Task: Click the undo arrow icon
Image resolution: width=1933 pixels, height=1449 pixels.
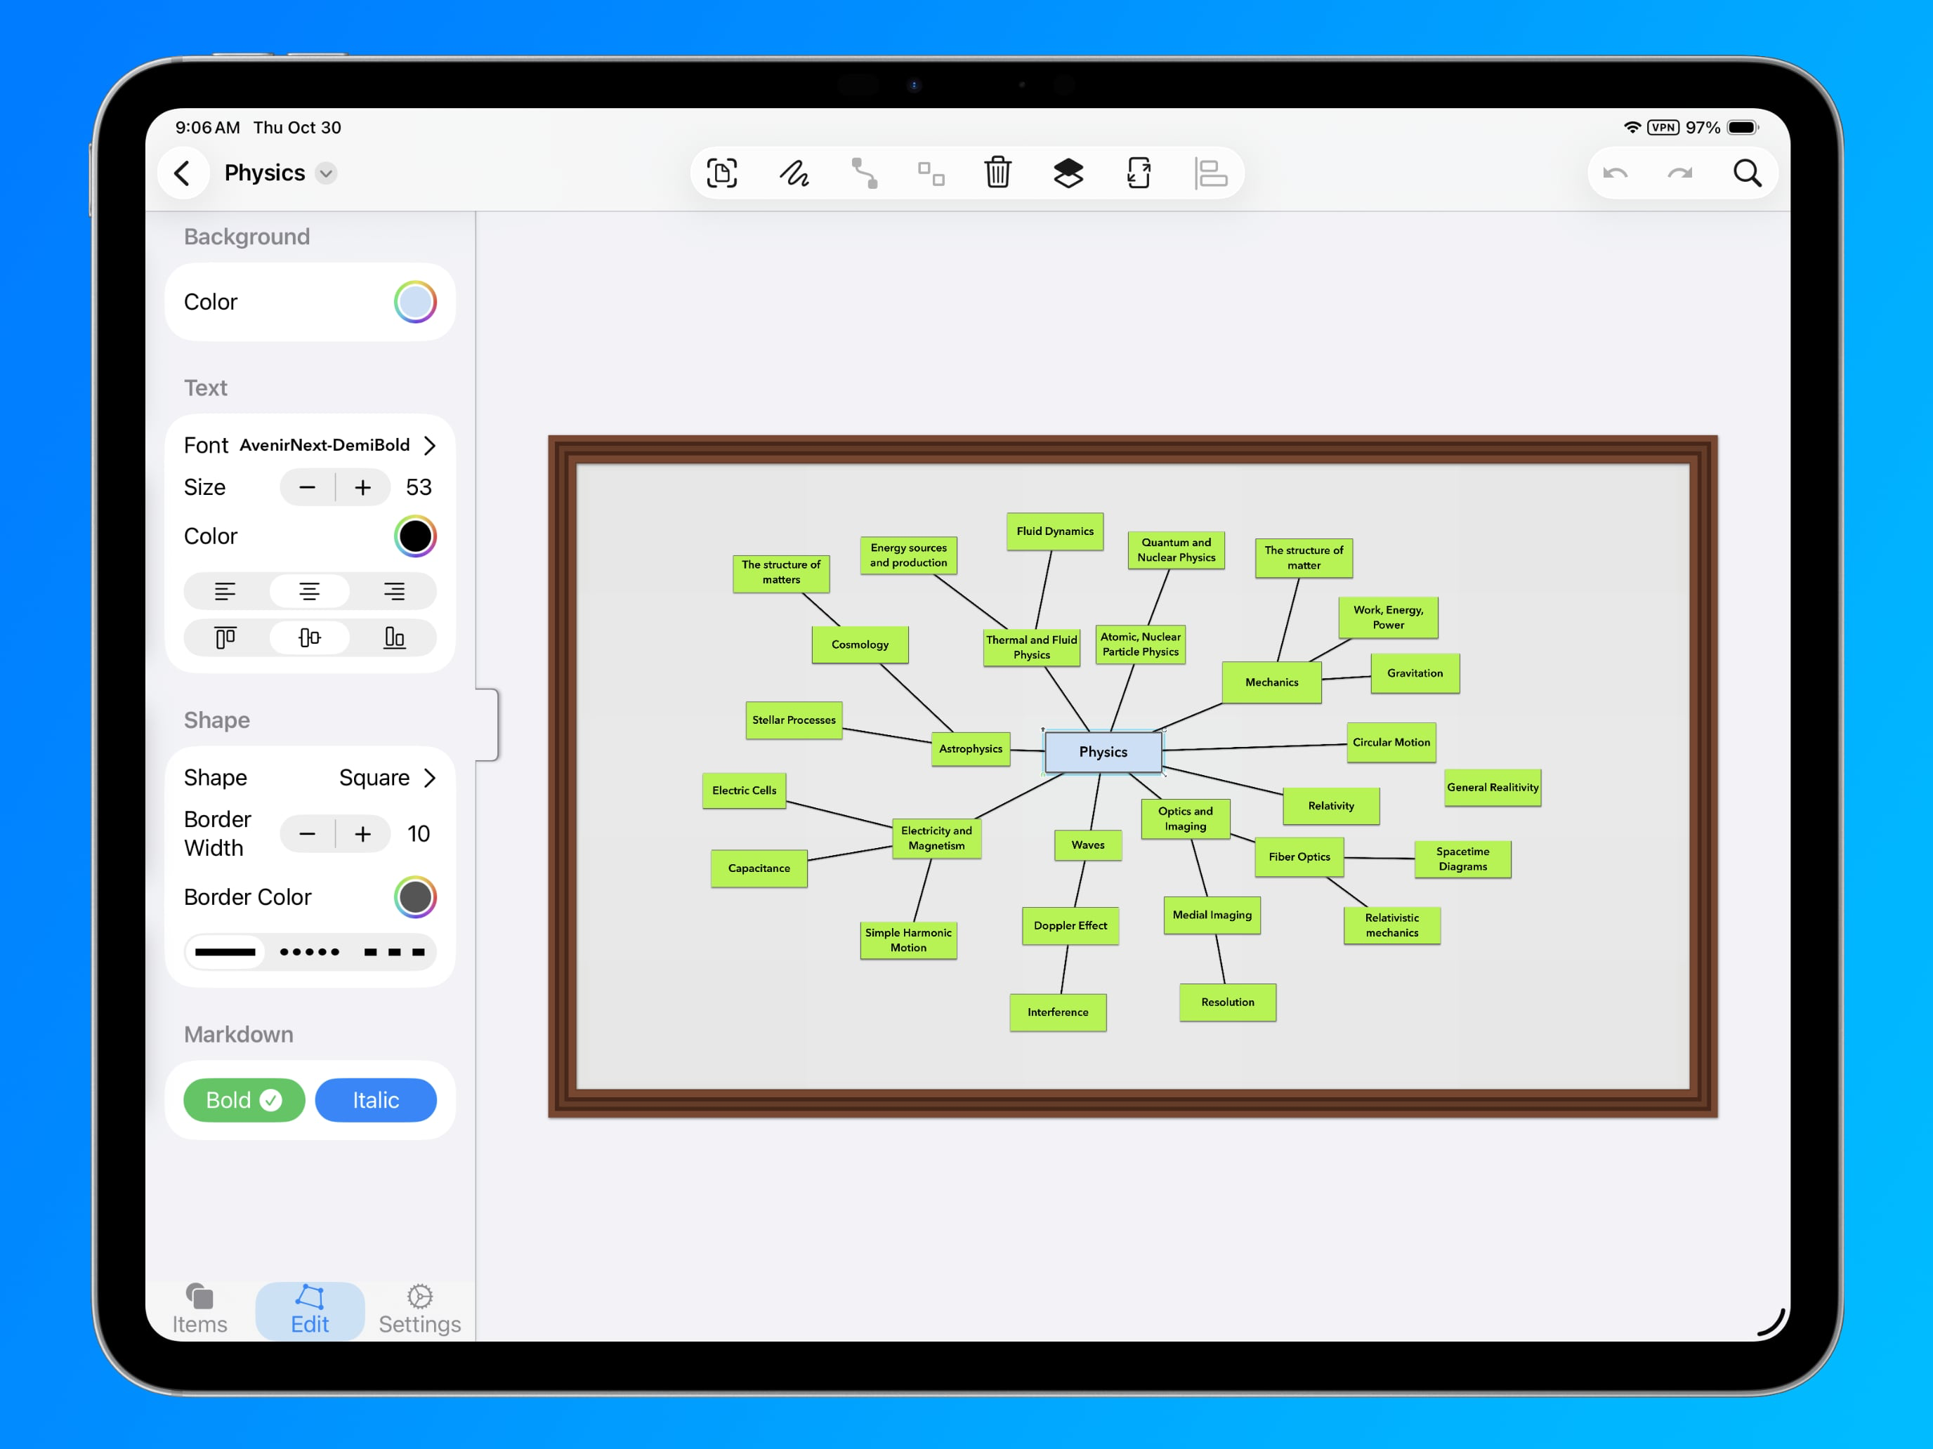Action: click(1615, 173)
